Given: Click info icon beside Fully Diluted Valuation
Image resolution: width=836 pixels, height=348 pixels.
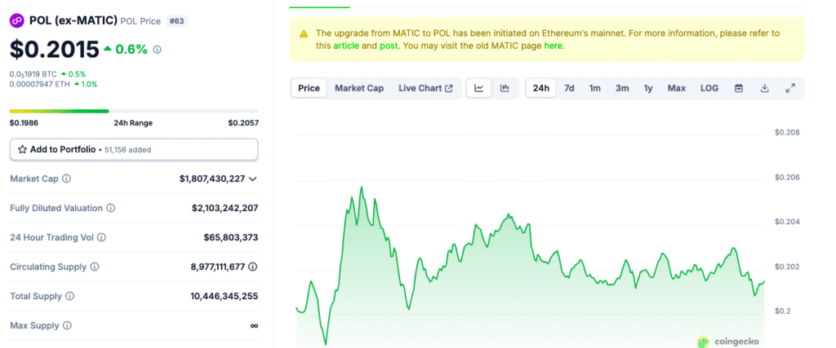Looking at the screenshot, I should (110, 208).
